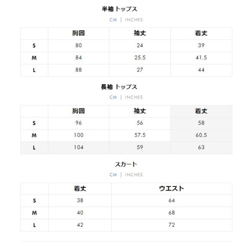
Task: Click the 半袖トップス section heading
Action: point(119,9)
